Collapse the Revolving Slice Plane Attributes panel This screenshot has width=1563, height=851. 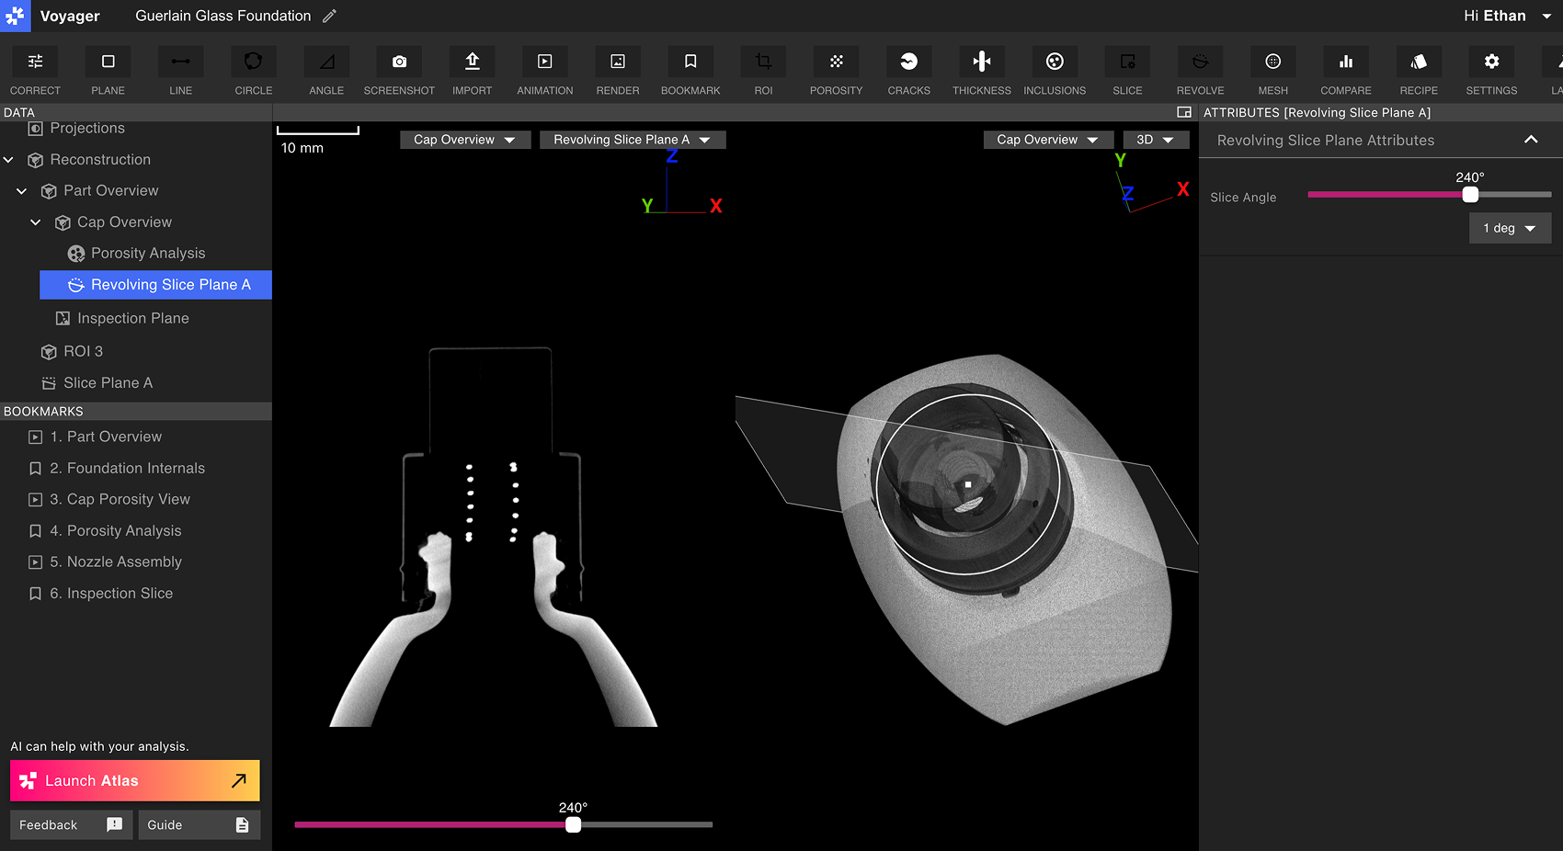[x=1532, y=140]
